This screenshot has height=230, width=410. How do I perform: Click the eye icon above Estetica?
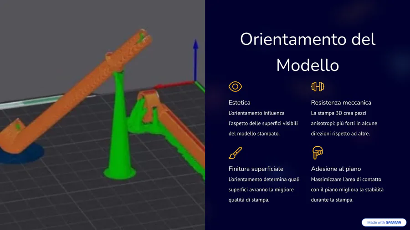tap(235, 86)
